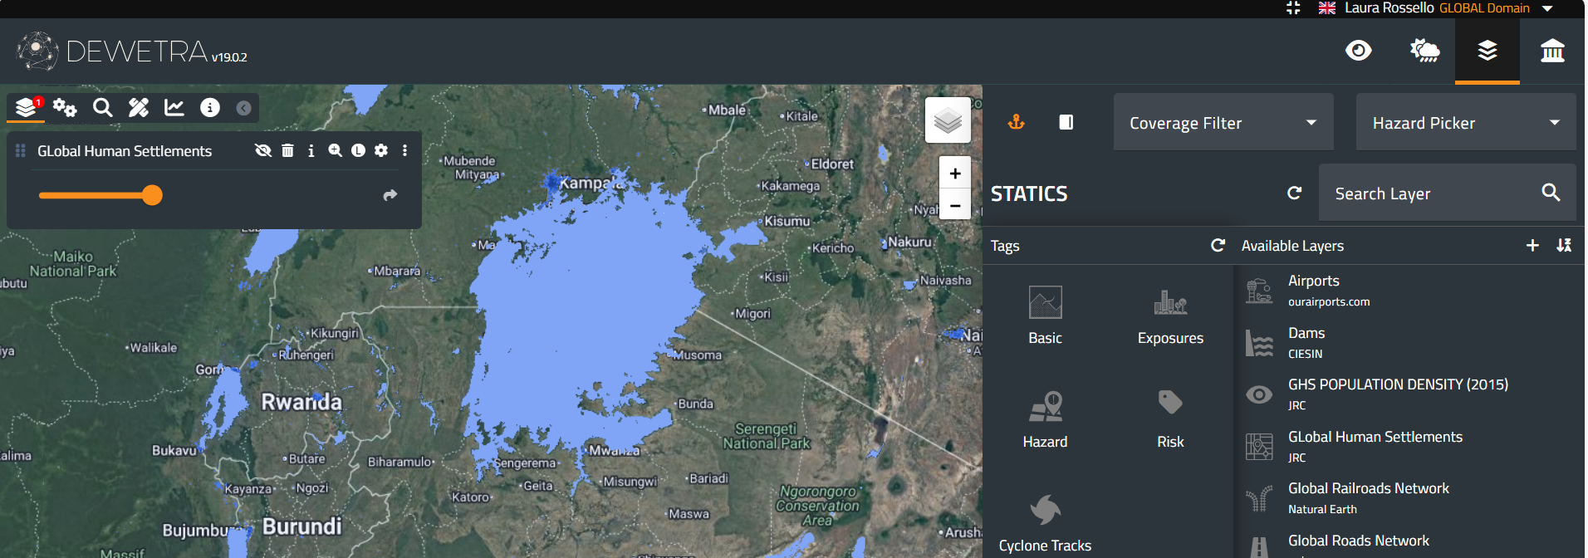1588x558 pixels.
Task: Click the chart tool in map toolbar
Action: point(174,107)
